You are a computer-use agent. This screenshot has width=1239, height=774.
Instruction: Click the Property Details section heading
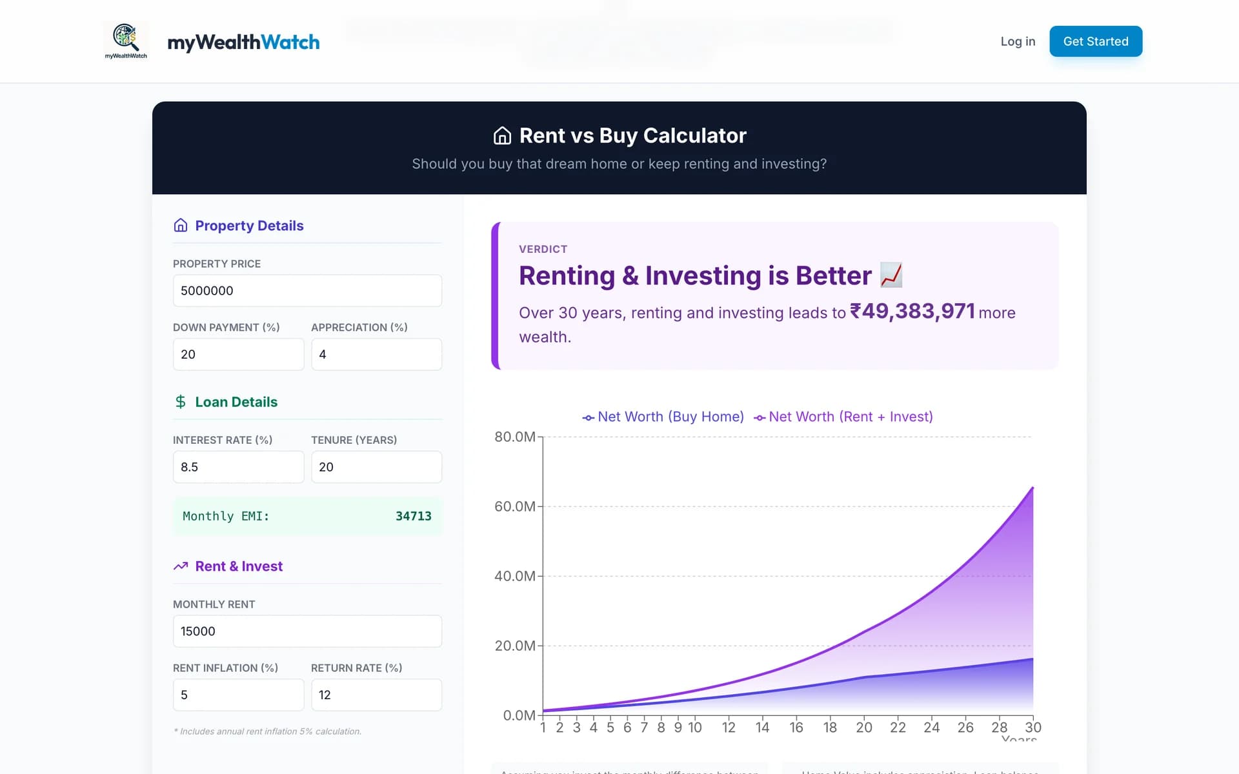[x=249, y=225]
